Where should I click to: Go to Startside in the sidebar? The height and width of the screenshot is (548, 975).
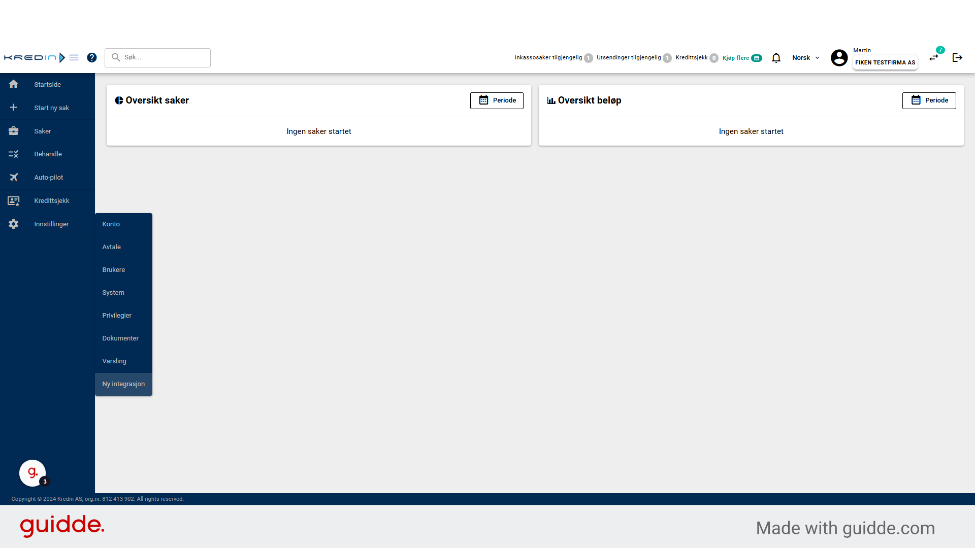[47, 85]
